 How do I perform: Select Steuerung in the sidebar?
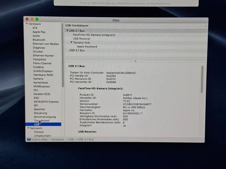pos(40,113)
